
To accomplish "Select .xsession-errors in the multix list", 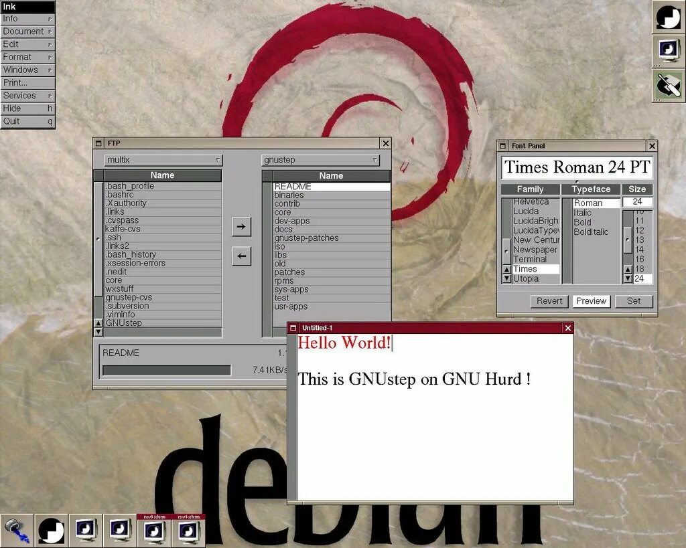I will click(x=163, y=264).
